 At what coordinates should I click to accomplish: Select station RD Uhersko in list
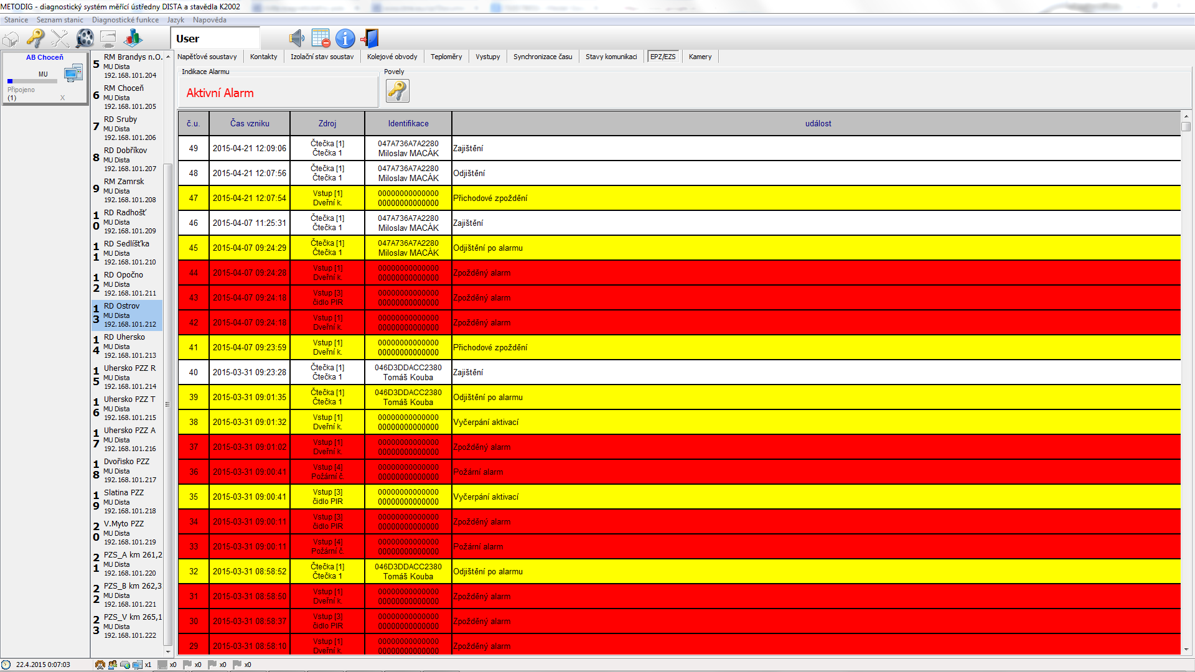pos(127,346)
